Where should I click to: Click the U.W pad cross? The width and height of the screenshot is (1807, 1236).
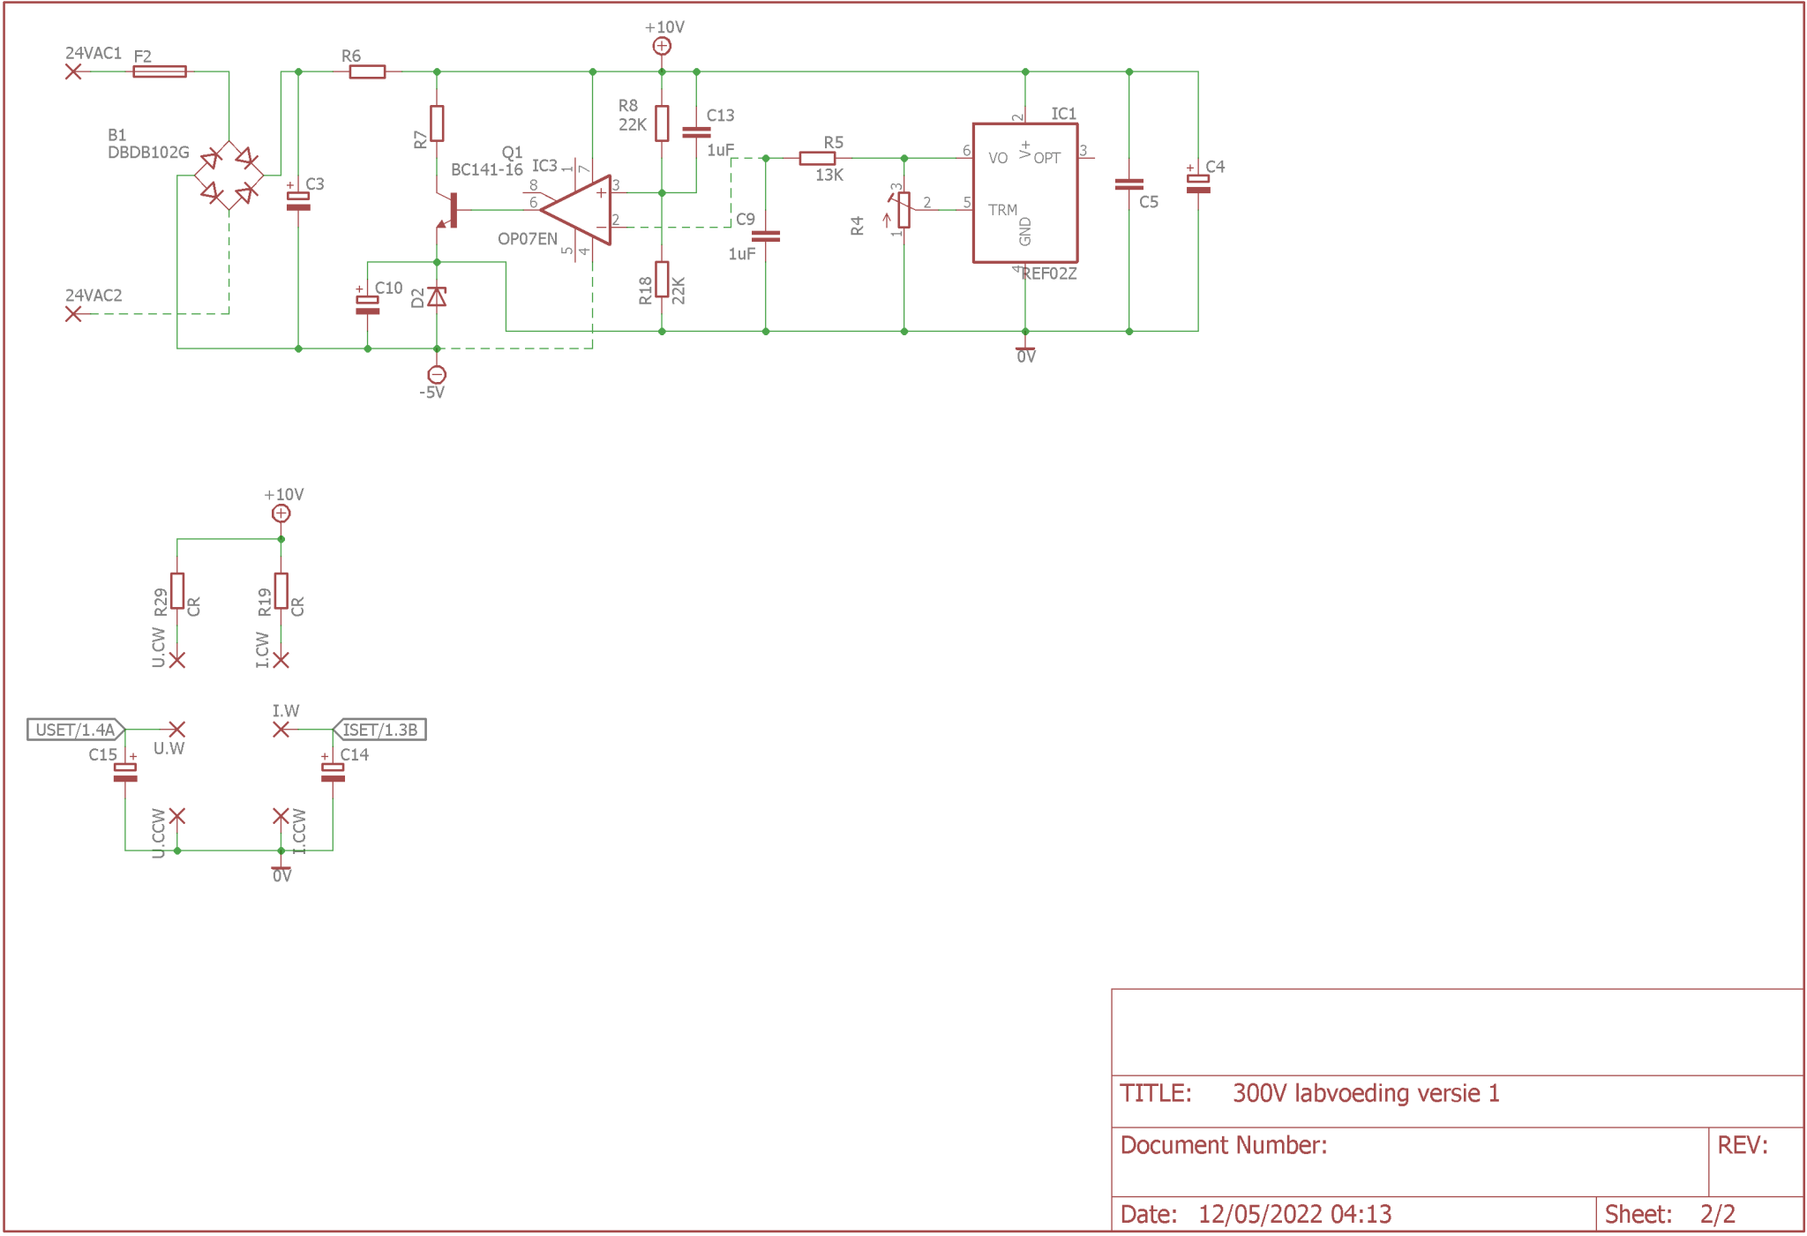(177, 730)
